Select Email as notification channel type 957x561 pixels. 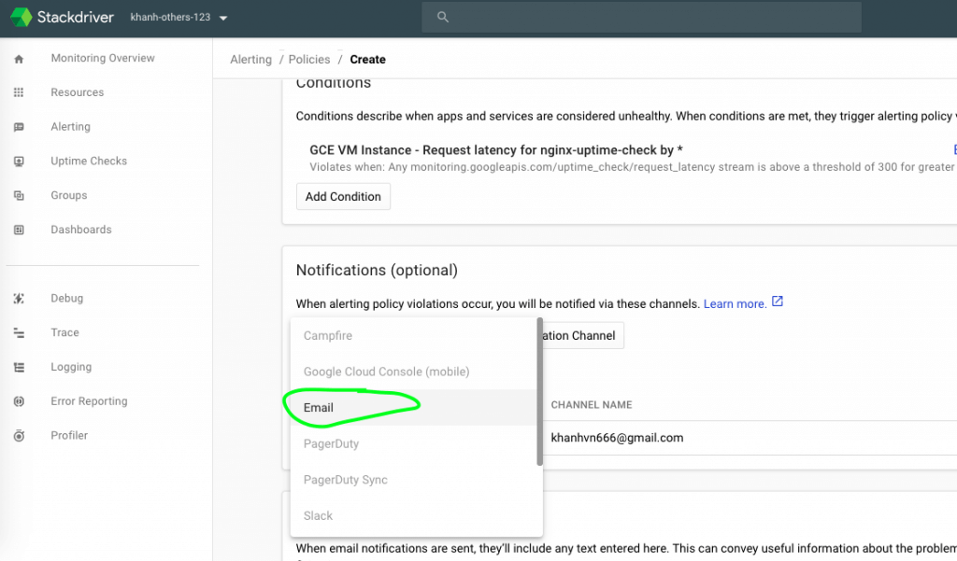point(319,408)
